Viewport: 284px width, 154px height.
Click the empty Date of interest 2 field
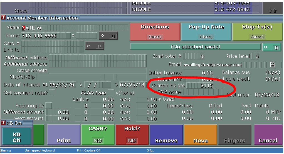coord(98,85)
